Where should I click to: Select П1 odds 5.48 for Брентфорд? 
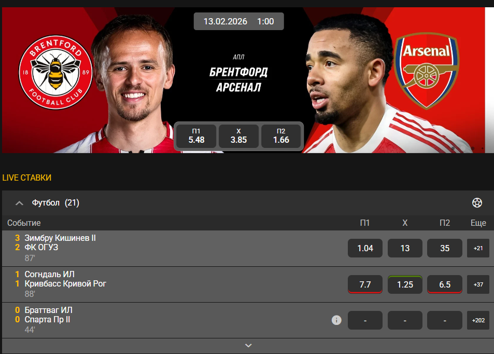tap(196, 136)
